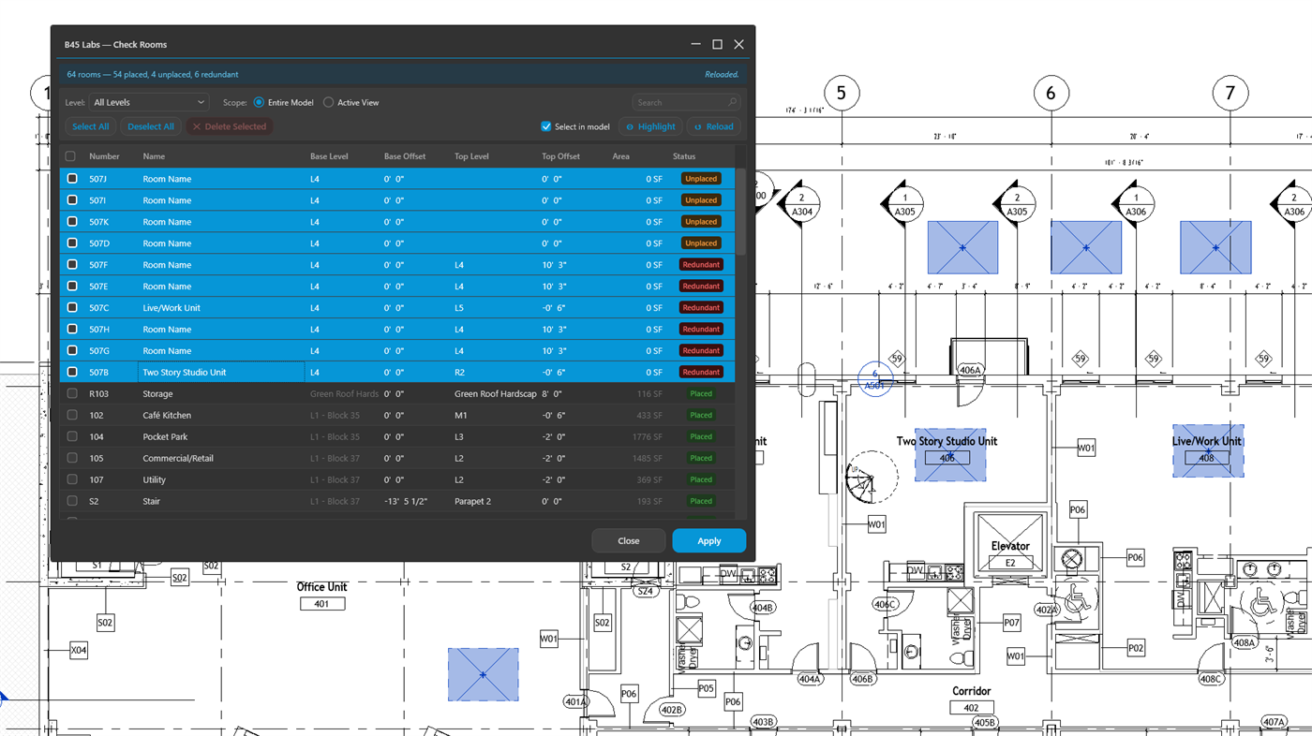Check the box for room 507I
Screen dimensions: 1312x736
point(72,200)
